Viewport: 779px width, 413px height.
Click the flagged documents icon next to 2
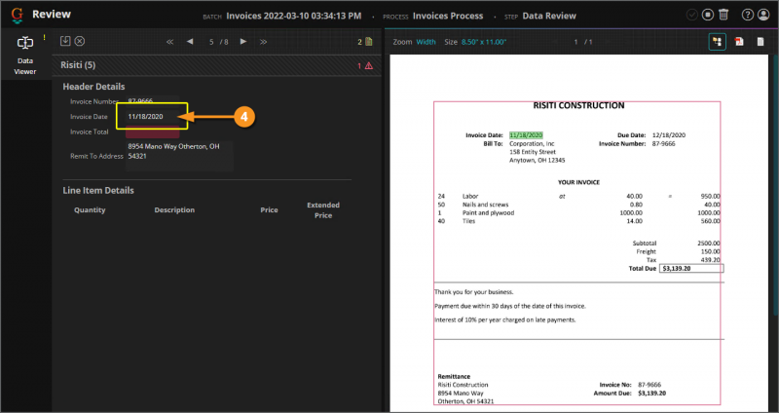pyautogui.click(x=369, y=42)
